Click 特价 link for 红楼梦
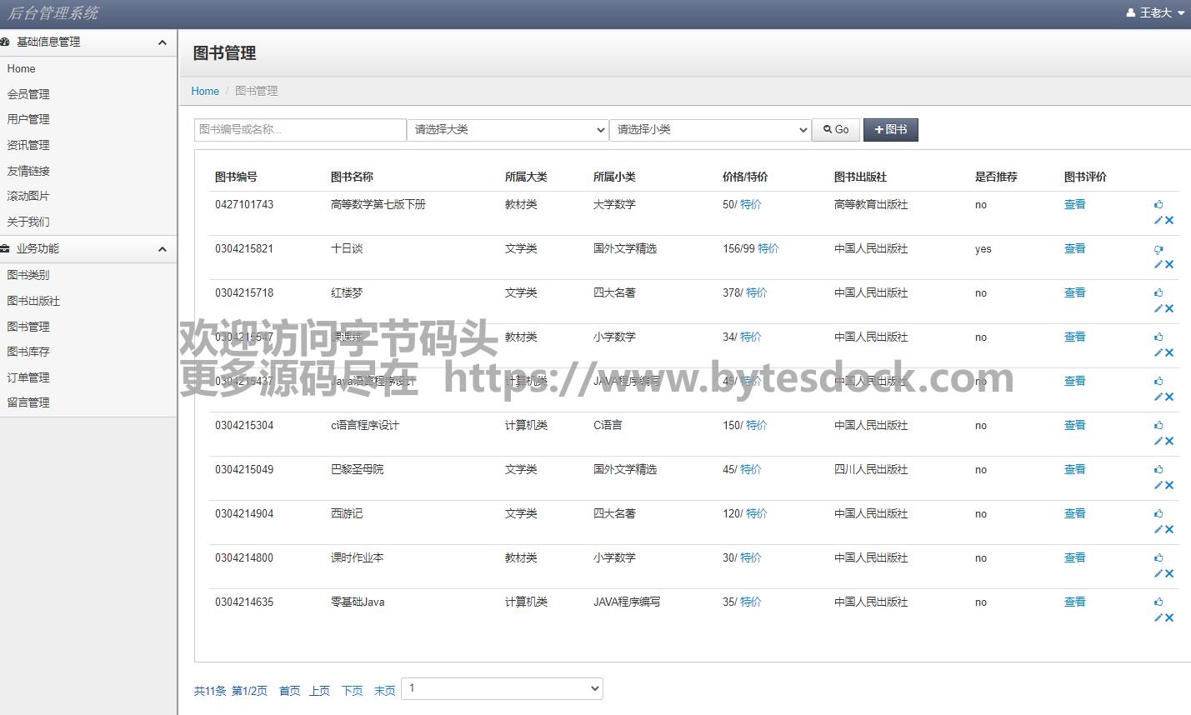Screen dimensions: 1191x715 (x=756, y=292)
